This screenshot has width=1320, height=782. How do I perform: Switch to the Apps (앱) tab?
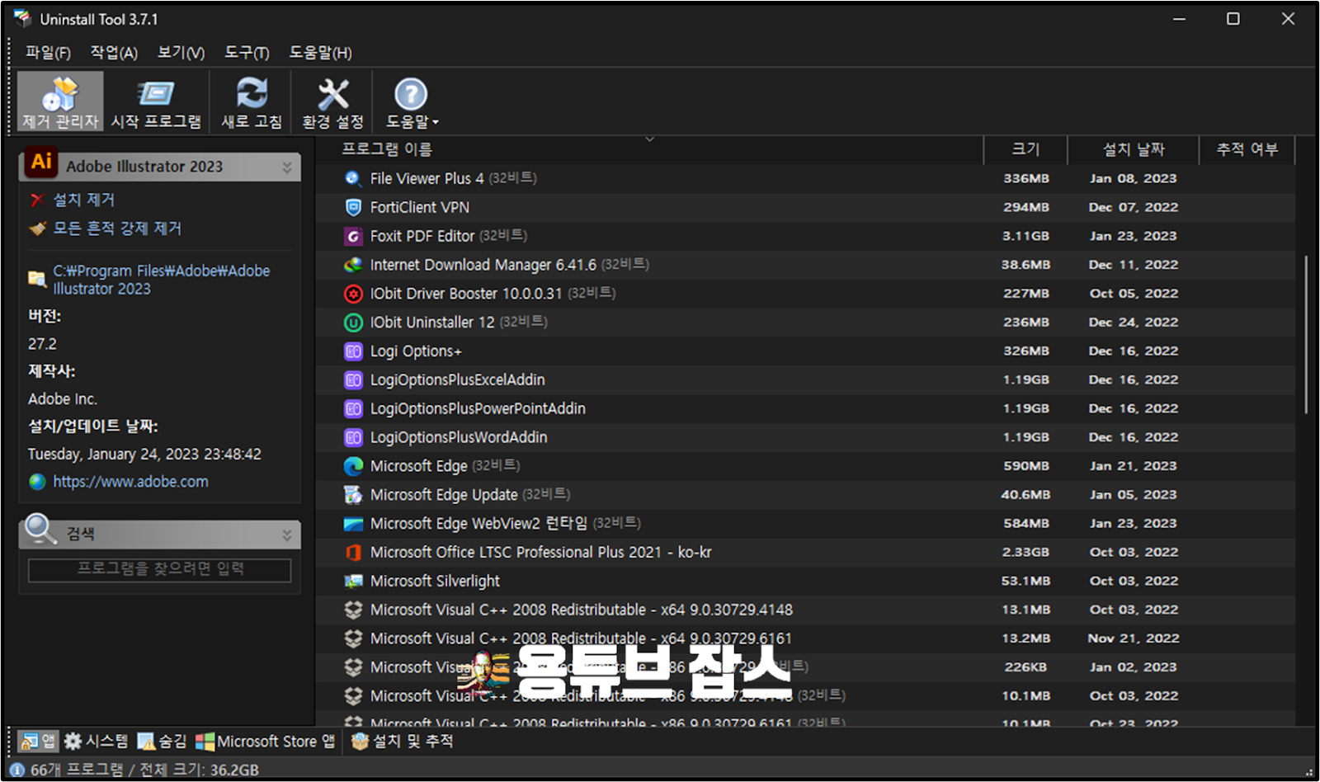[x=38, y=741]
